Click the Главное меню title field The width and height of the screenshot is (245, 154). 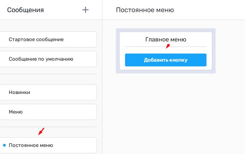pyautogui.click(x=166, y=39)
